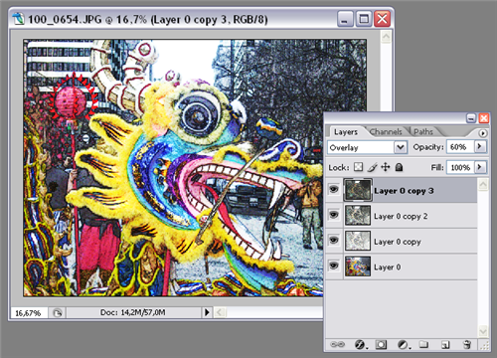Viewport: 497px width, 358px height.
Task: Lock layer position
Action: [385, 167]
